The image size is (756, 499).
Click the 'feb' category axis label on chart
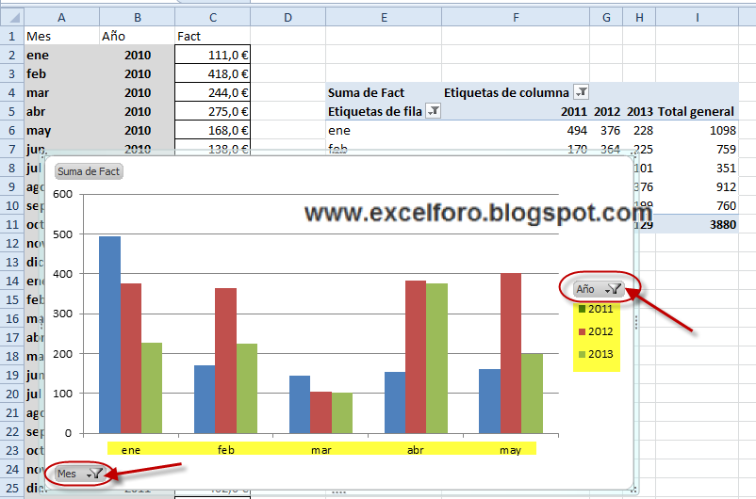click(226, 450)
